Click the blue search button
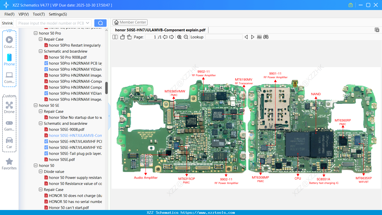The height and width of the screenshot is (215, 382). pyautogui.click(x=100, y=23)
